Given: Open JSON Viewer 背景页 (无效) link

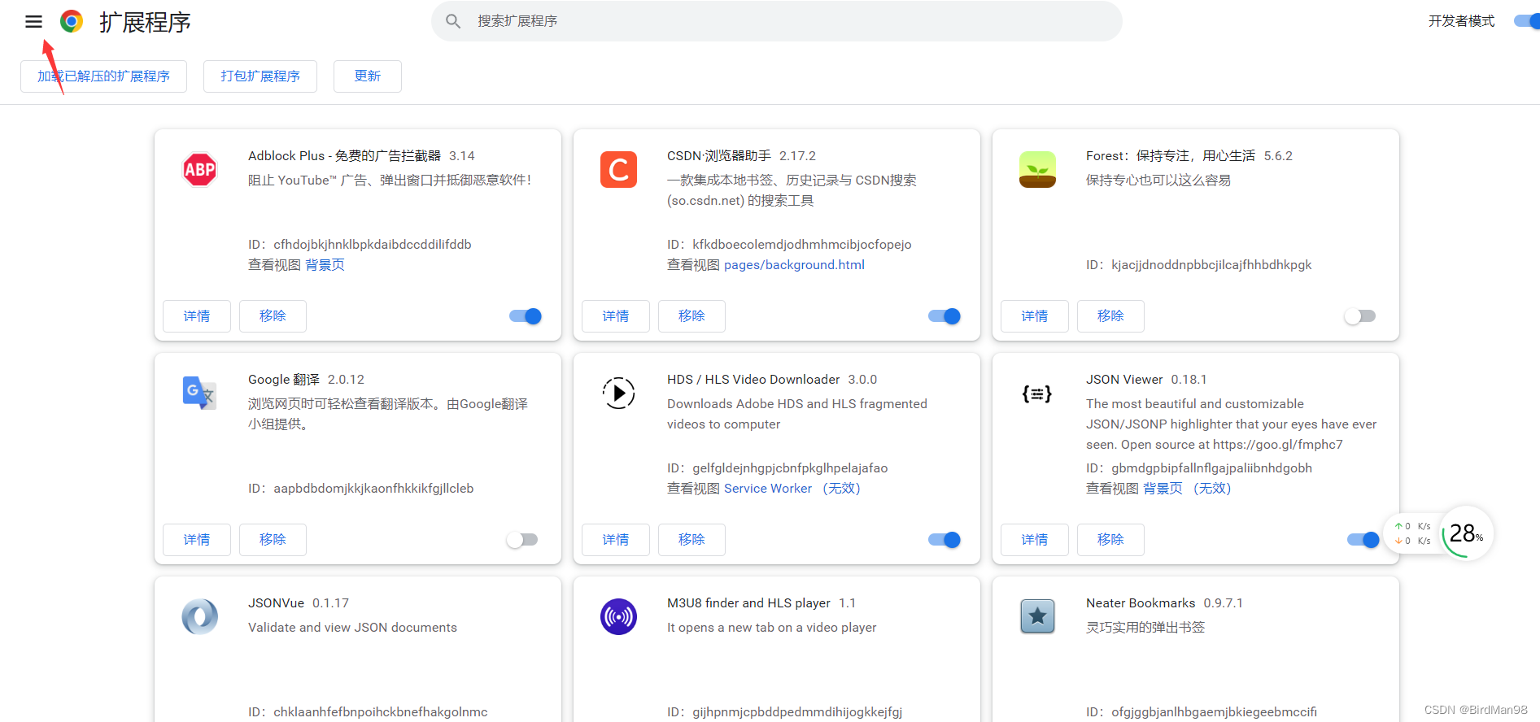Looking at the screenshot, I should pos(1187,489).
